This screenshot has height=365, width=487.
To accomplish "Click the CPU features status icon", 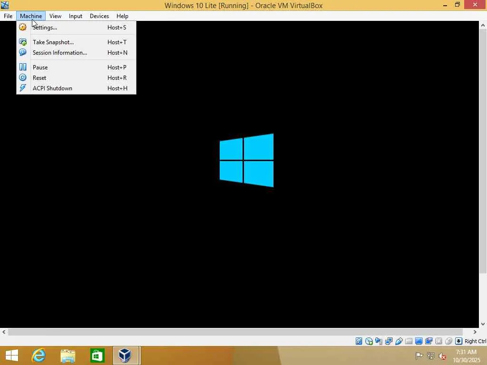I will (x=438, y=341).
